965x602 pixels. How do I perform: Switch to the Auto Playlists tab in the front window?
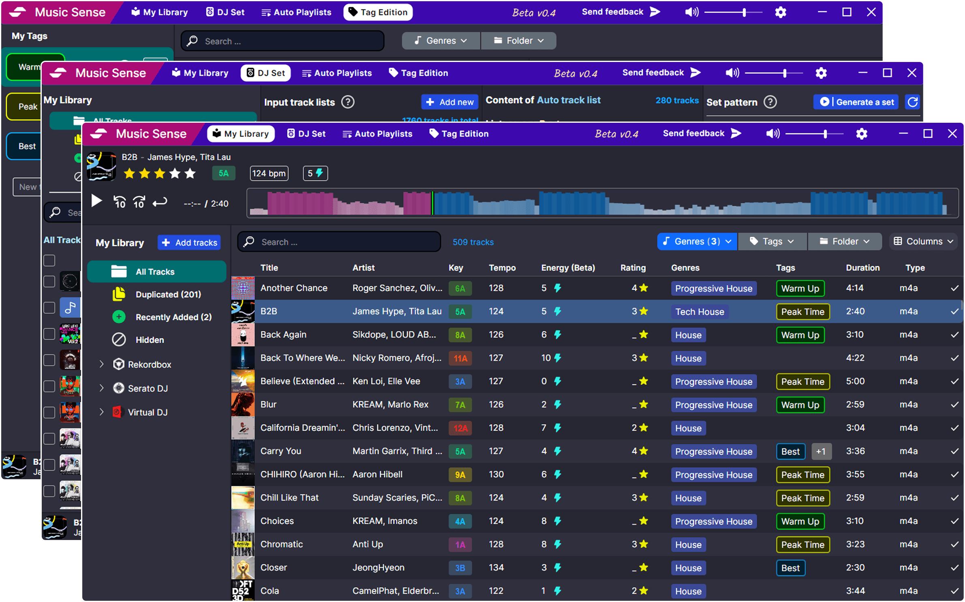(377, 134)
